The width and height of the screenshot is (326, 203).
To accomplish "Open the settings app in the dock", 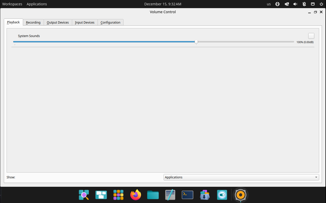I will click(222, 195).
